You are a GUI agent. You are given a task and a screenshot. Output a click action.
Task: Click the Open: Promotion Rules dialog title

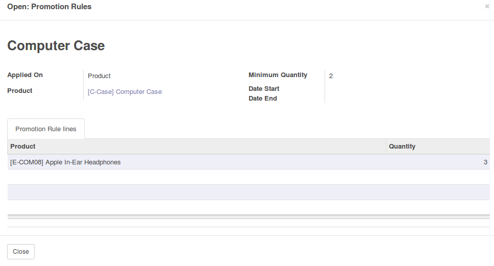point(49,7)
